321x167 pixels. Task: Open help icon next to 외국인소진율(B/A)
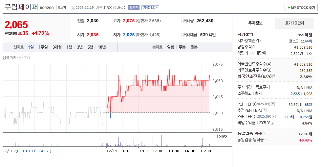pos(274,76)
